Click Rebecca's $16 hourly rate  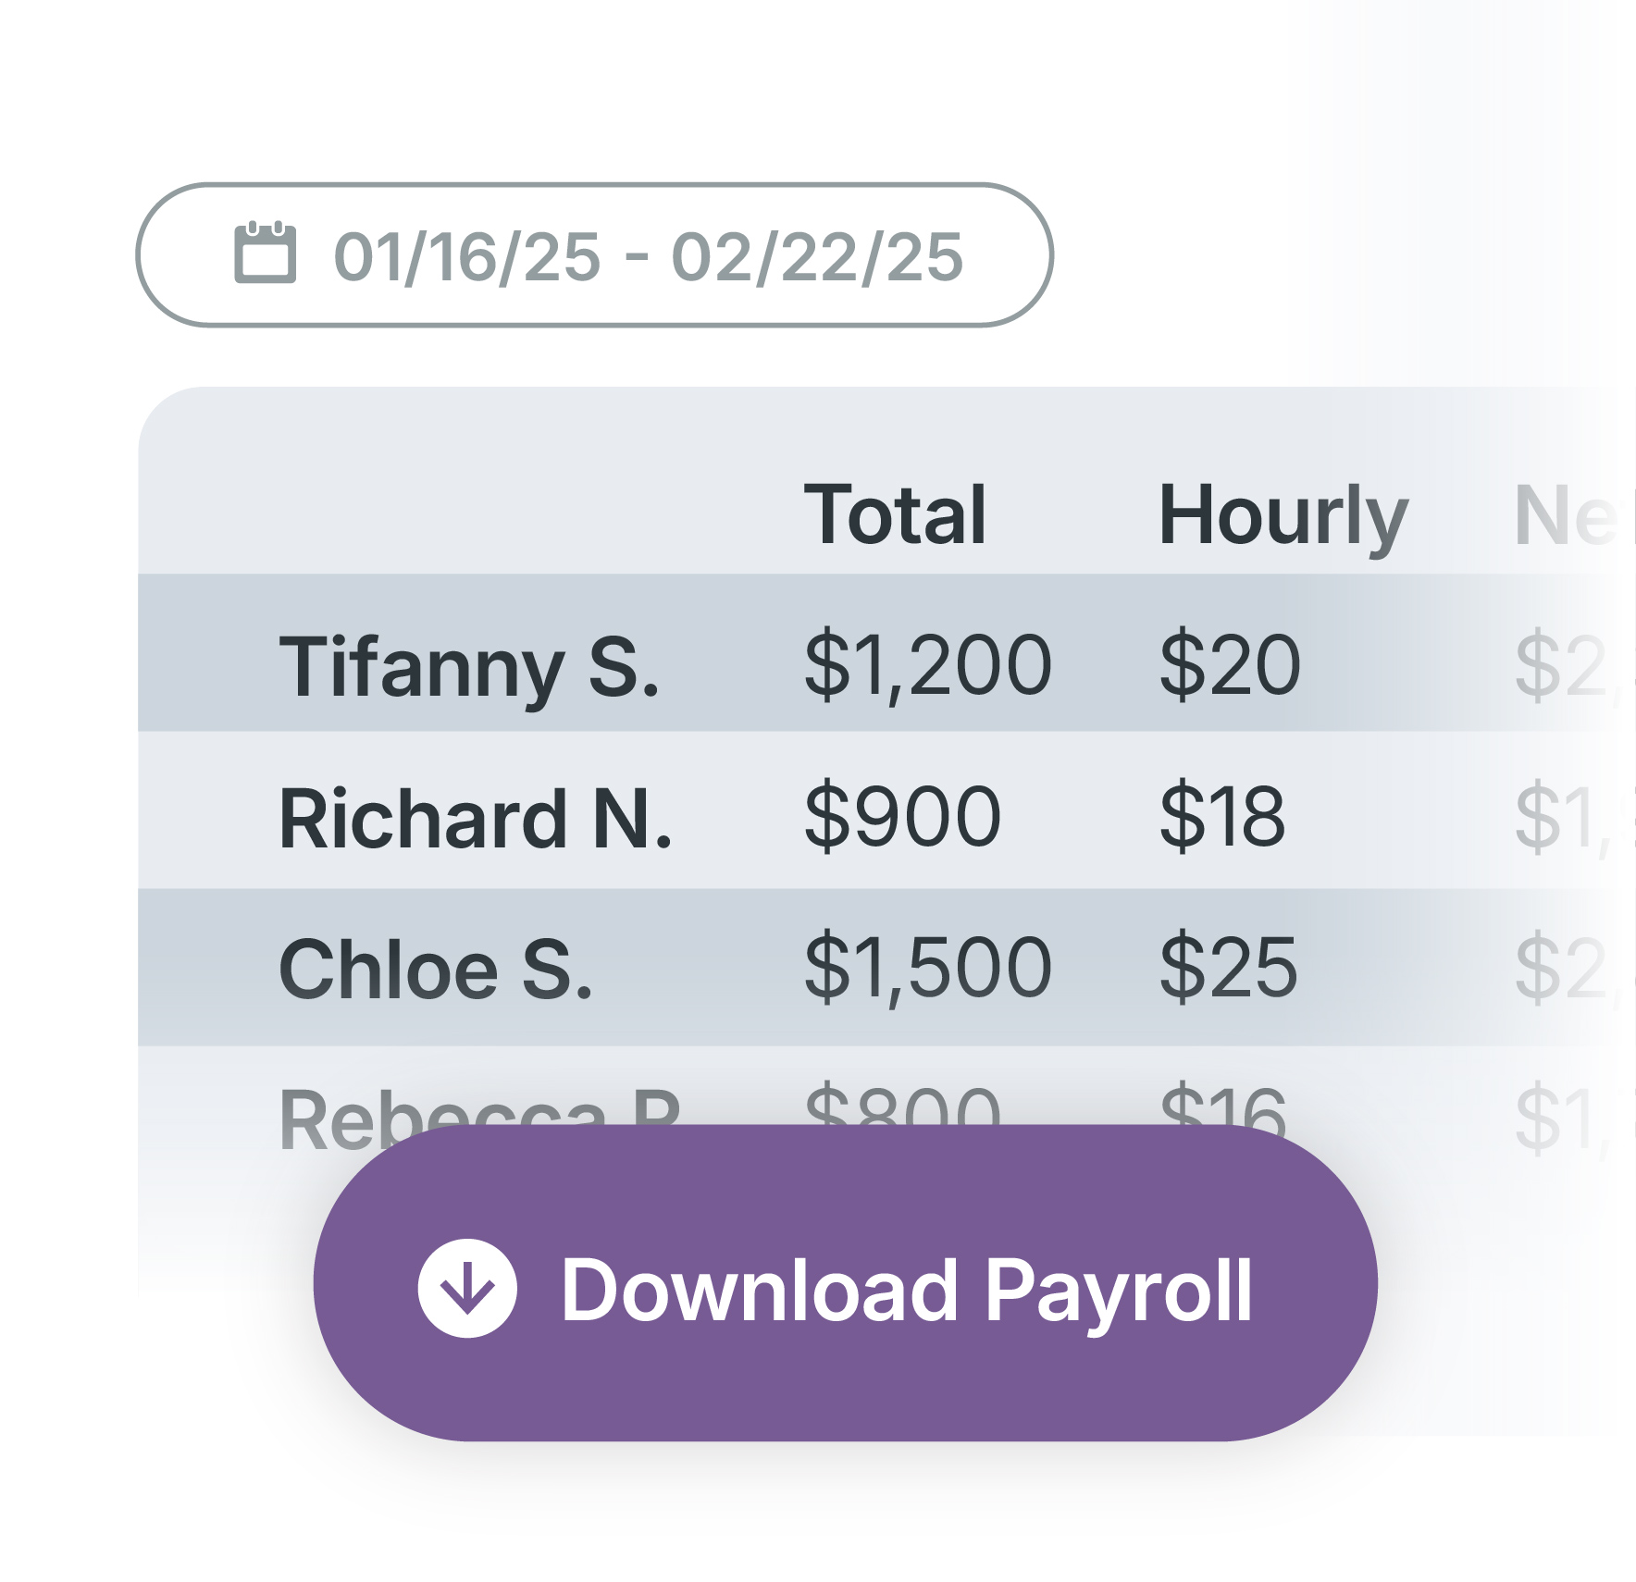1222,1106
